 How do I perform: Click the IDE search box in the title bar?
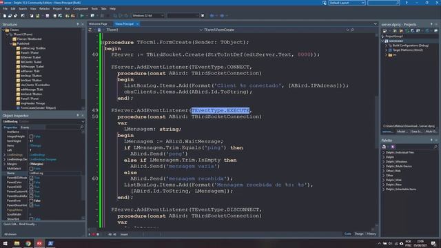pyautogui.click(x=384, y=3)
